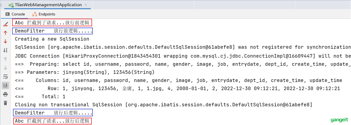The image size is (351, 125).
Task: Click the red pencil icon in console gutter
Action: (5, 24)
